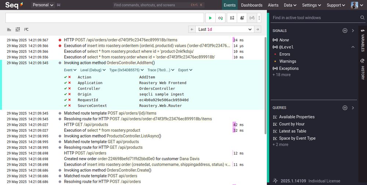Show the 2 more queries link
Viewport: 367px width, 185px height.
click(280, 145)
